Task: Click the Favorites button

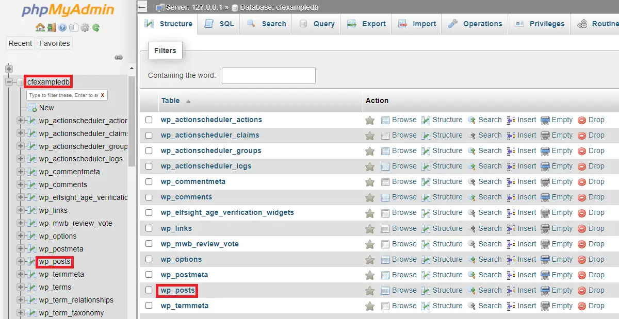Action: 55,43
